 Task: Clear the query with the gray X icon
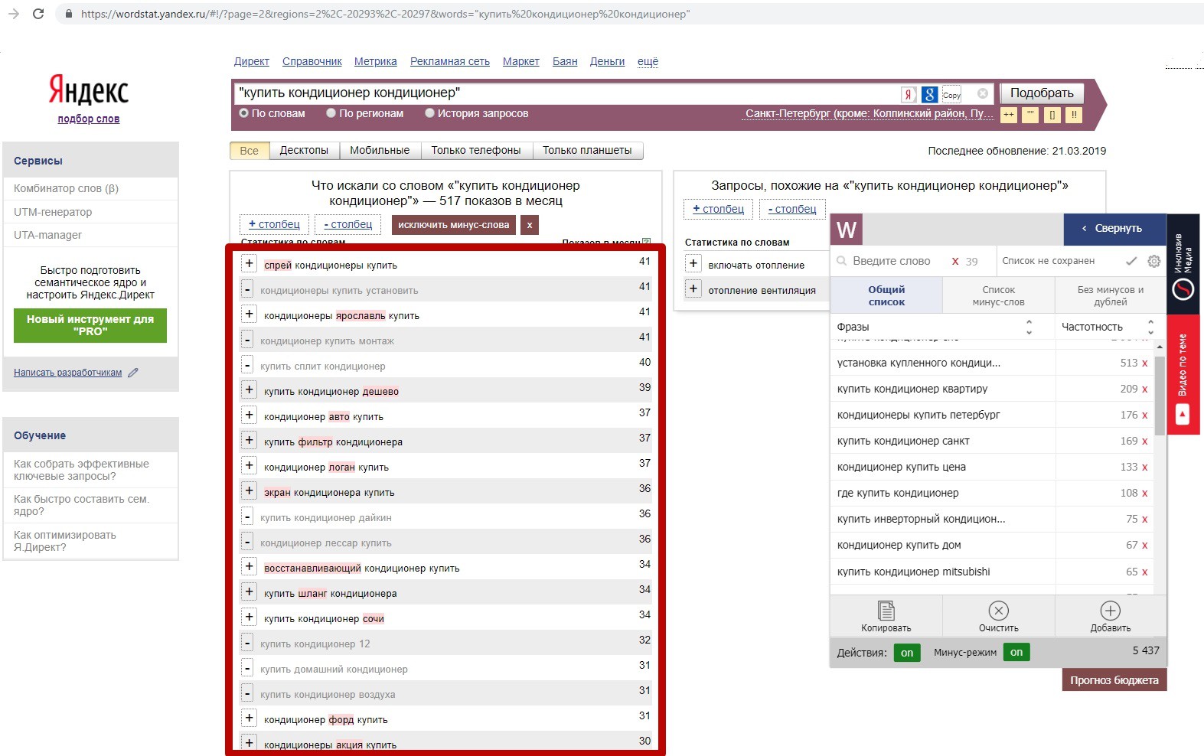click(983, 93)
